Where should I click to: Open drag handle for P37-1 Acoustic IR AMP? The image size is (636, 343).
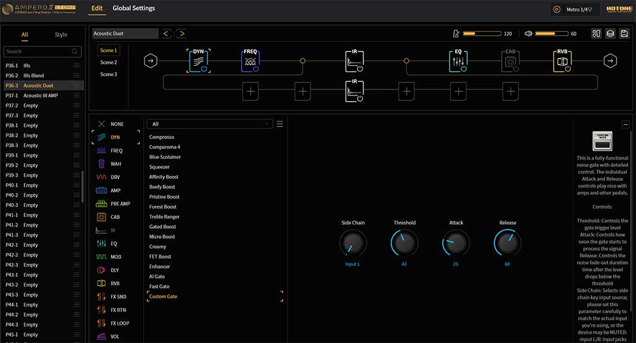coord(76,96)
